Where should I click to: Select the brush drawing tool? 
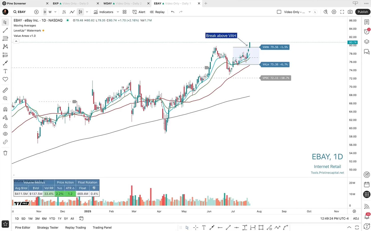point(5,63)
